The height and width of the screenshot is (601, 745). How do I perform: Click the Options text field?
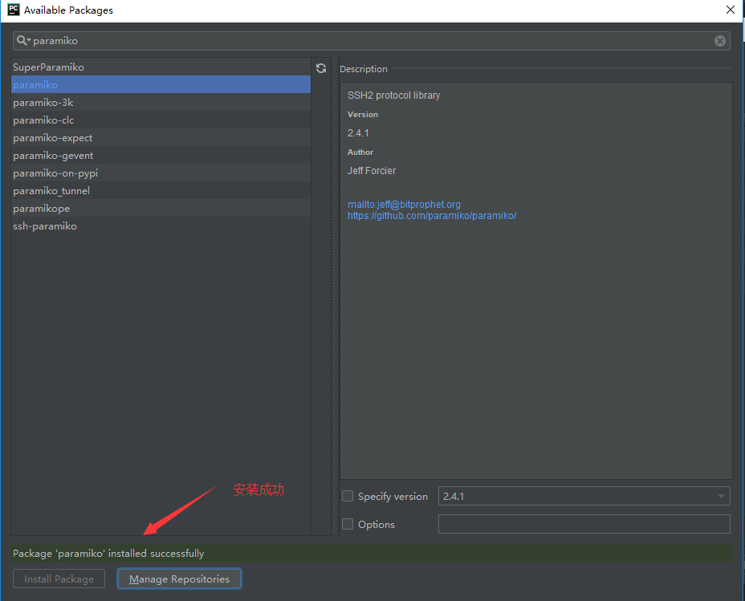[x=584, y=524]
